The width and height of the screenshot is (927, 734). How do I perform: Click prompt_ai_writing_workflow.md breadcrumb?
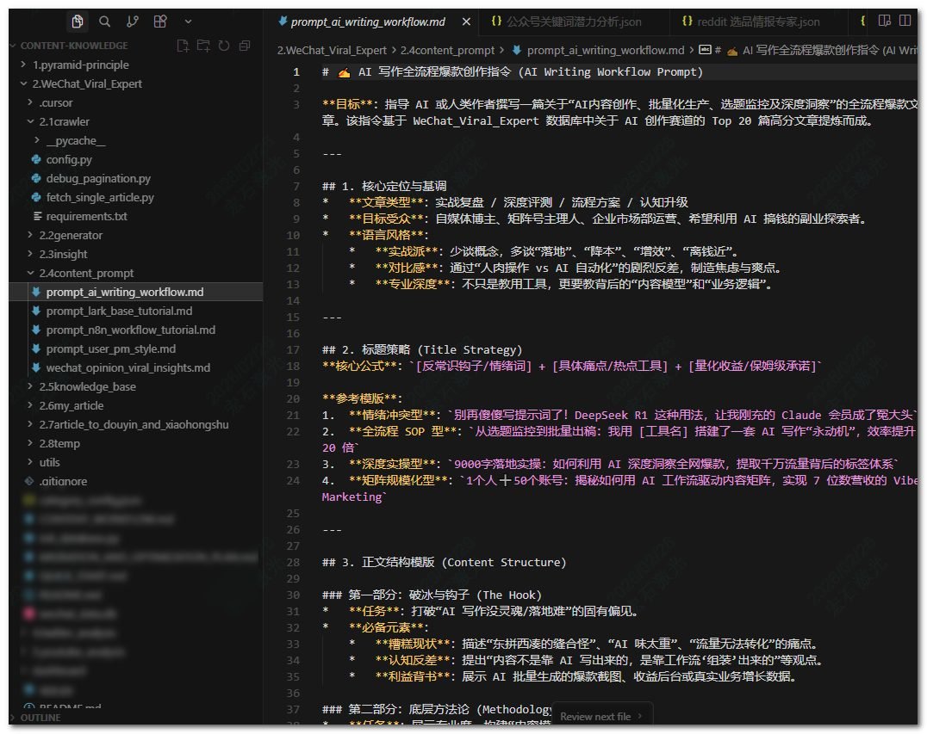point(606,50)
